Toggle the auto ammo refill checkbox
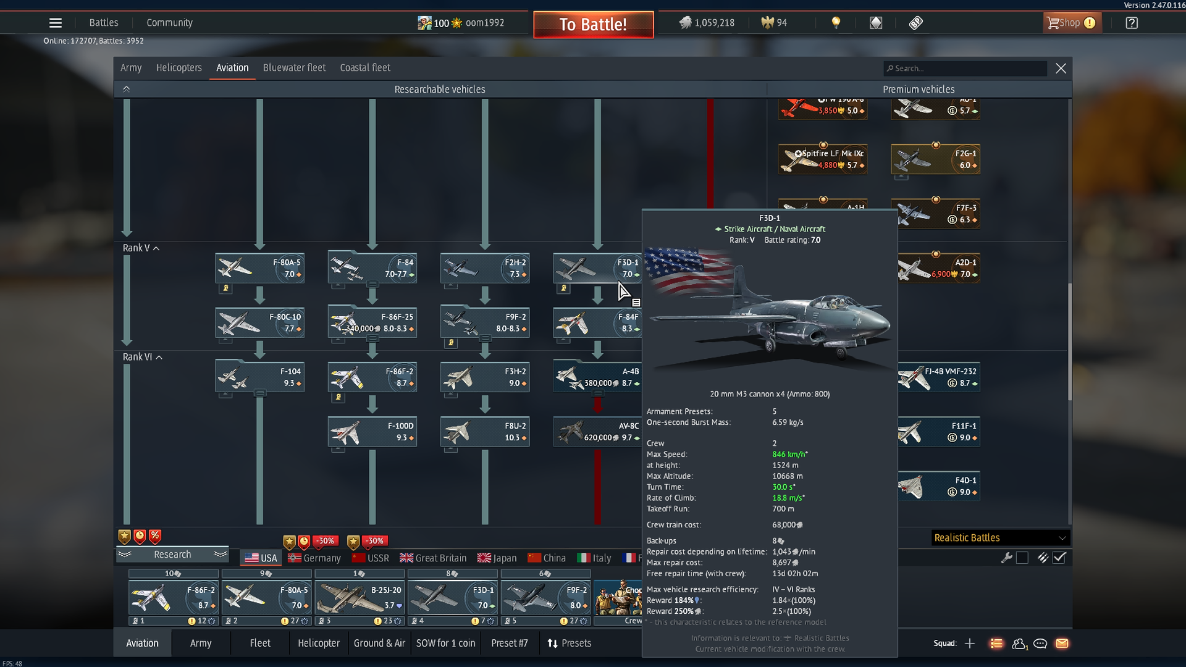The image size is (1186, 667). click(x=1059, y=558)
